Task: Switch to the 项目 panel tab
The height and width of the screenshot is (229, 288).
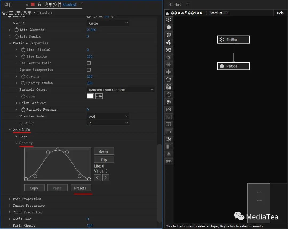Action: 9,5
